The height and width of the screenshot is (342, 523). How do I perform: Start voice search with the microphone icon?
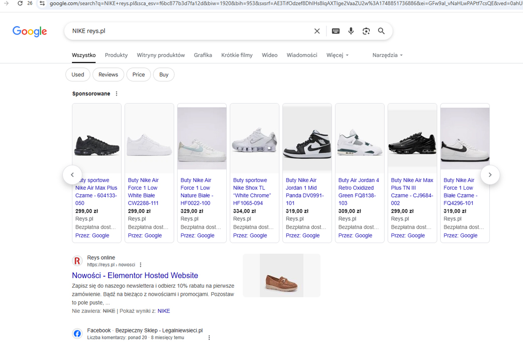click(x=351, y=31)
